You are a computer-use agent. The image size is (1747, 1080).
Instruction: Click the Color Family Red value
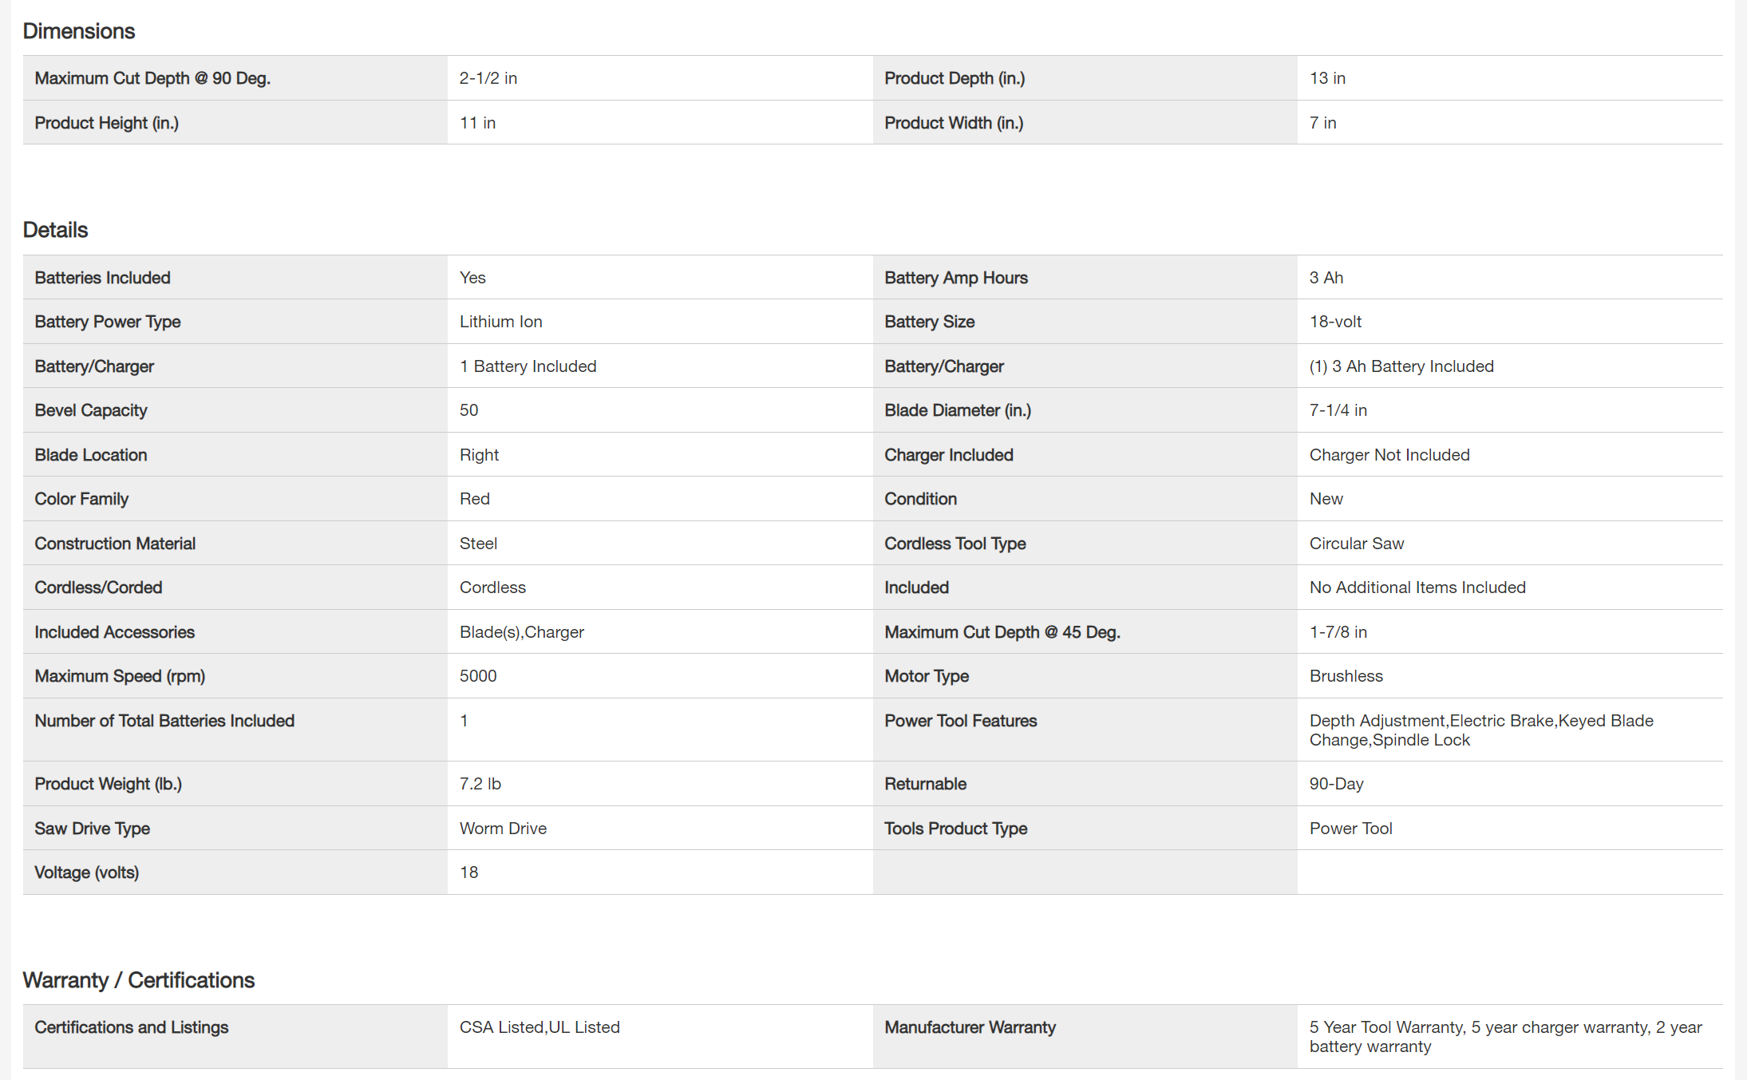click(474, 499)
